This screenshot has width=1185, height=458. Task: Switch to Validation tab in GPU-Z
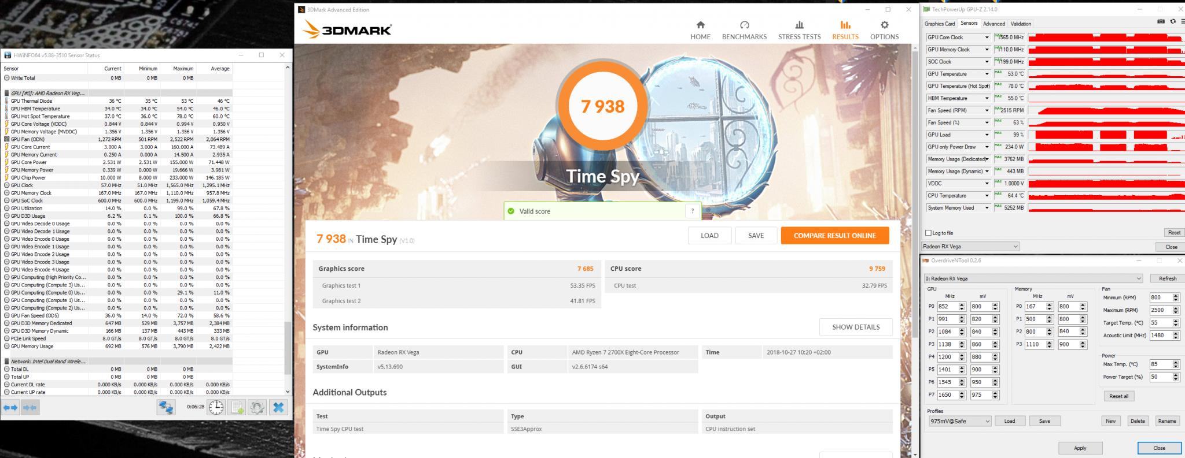tap(1021, 24)
